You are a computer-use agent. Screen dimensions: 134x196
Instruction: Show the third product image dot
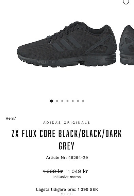click(62, 101)
